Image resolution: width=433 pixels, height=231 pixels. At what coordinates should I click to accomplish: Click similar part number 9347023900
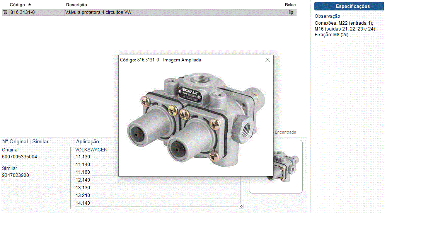click(x=15, y=175)
